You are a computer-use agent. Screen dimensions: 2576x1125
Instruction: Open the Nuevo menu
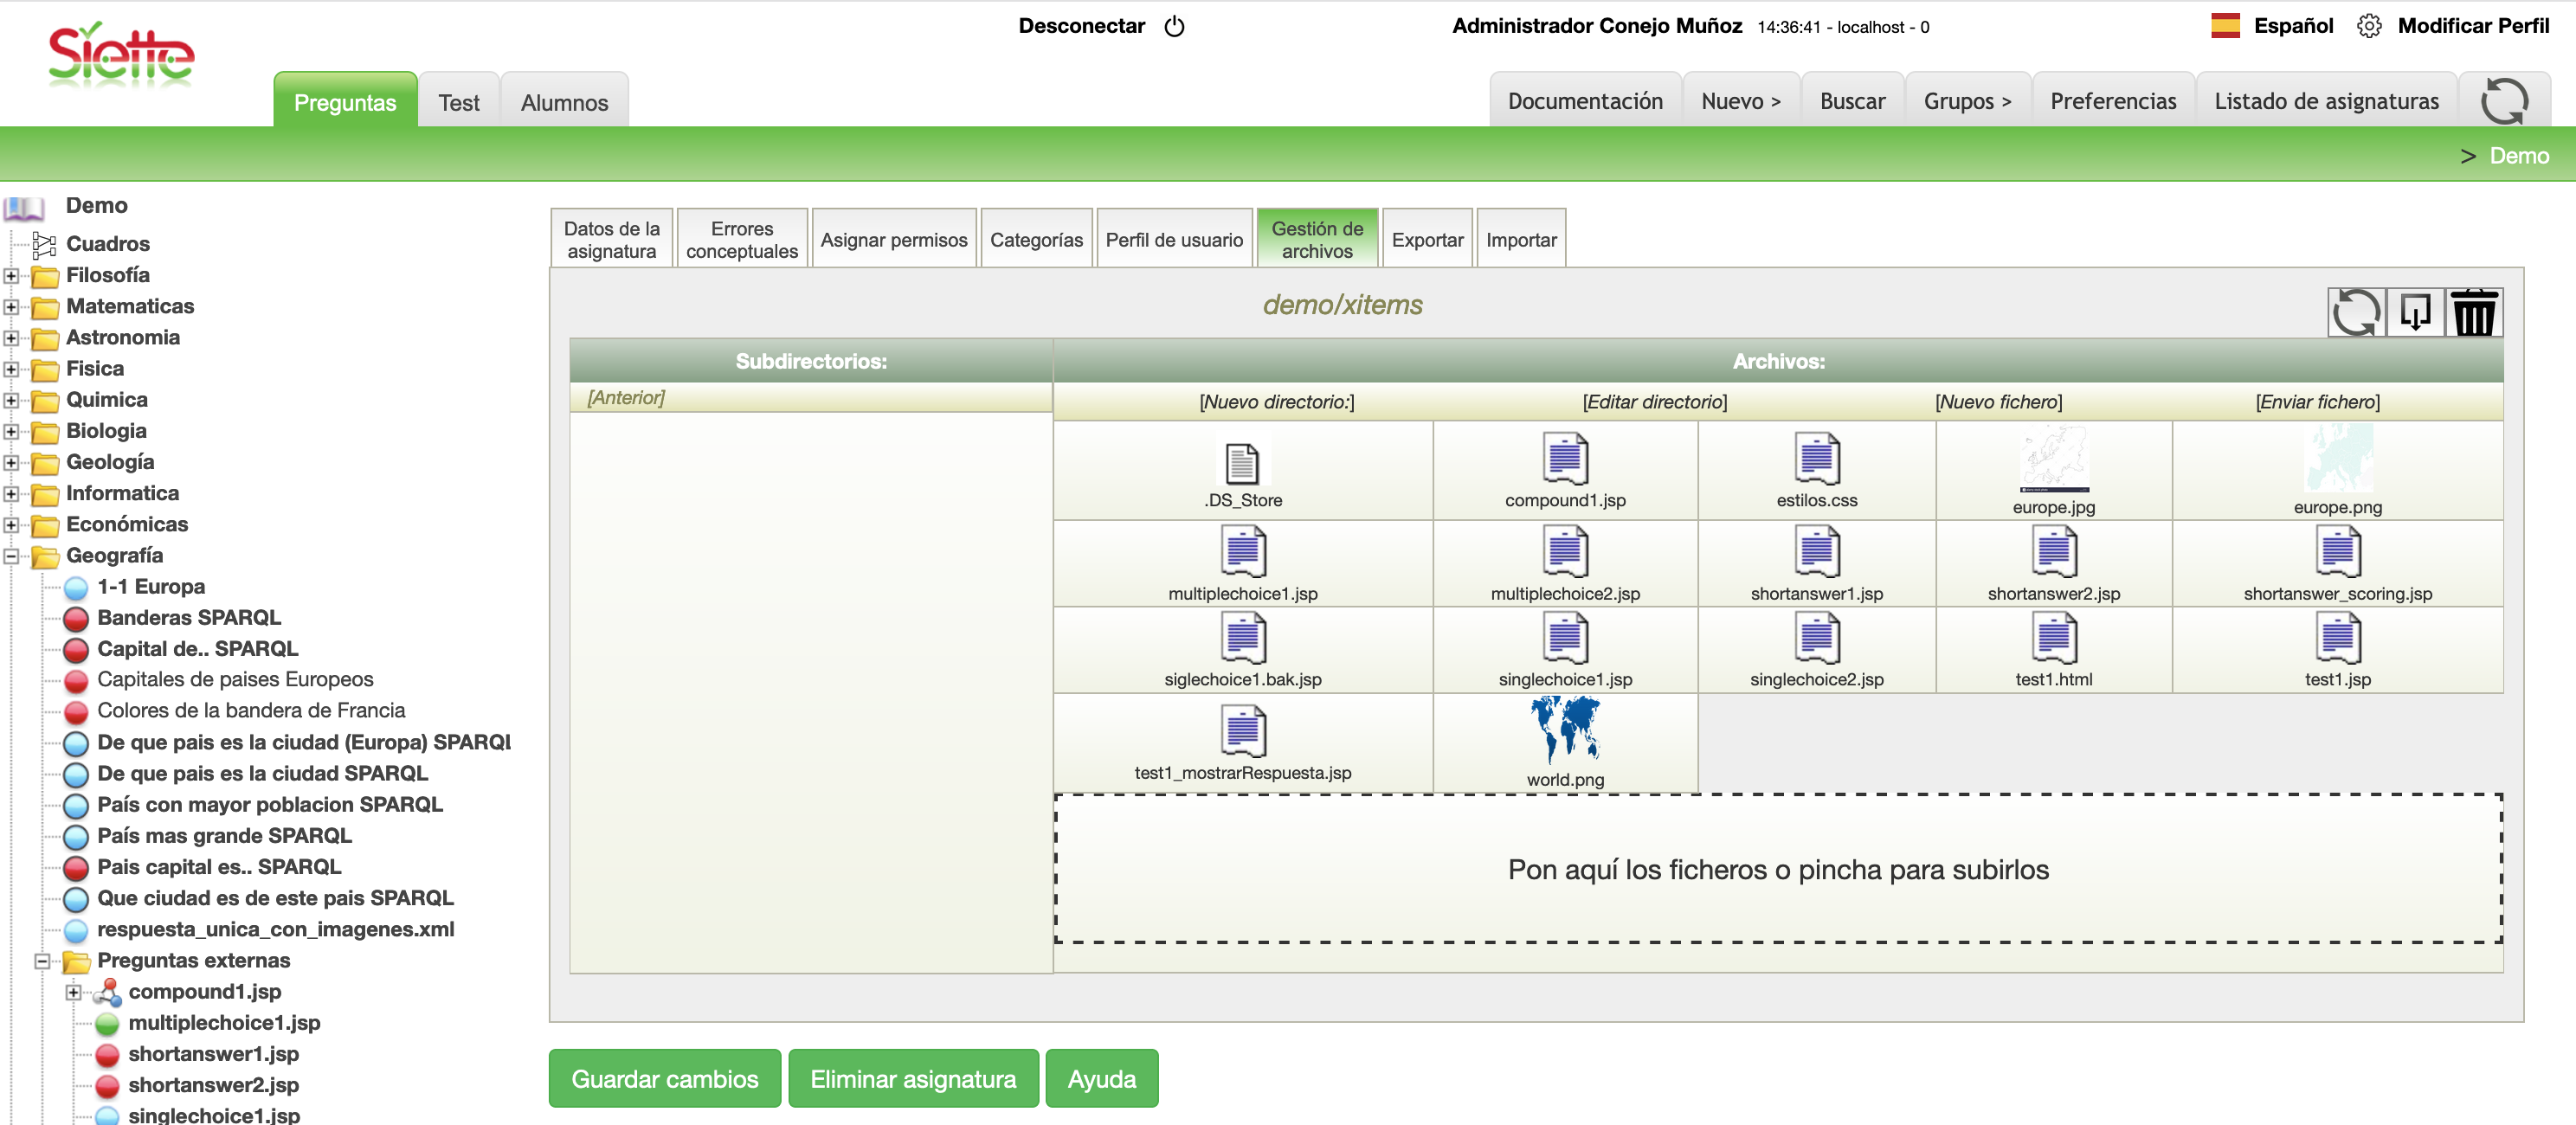point(1740,101)
